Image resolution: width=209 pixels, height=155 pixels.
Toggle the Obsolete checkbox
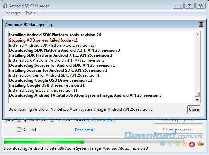click(x=19, y=130)
